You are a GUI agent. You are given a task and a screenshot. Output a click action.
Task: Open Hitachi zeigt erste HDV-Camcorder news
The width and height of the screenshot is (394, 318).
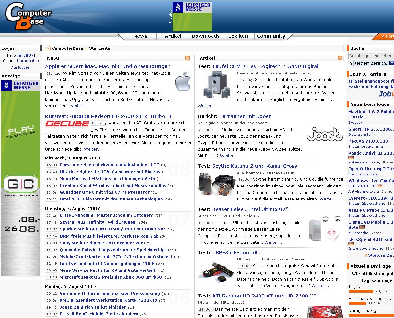click(110, 172)
